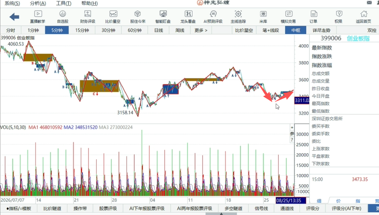Select 操作带 indicator tab

click(80, 208)
